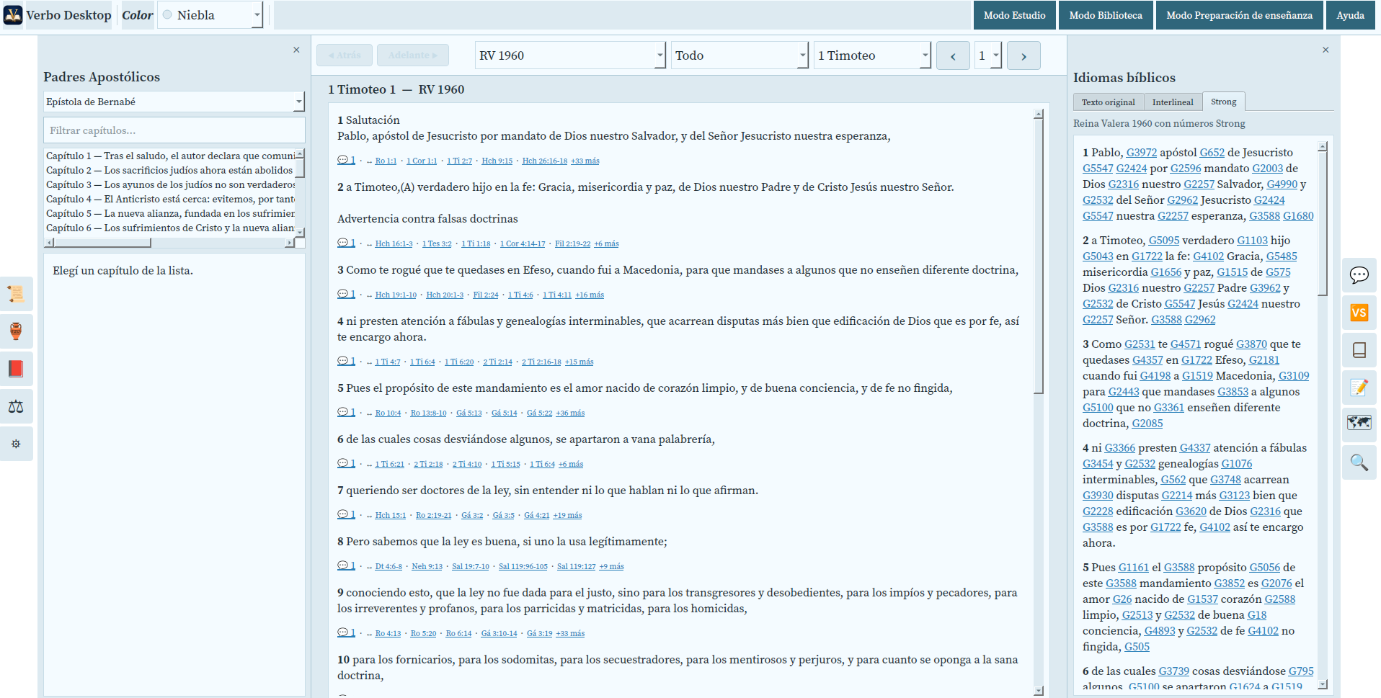The width and height of the screenshot is (1381, 698).
Task: Open cross-reference Ro 1:1
Action: coord(386,161)
